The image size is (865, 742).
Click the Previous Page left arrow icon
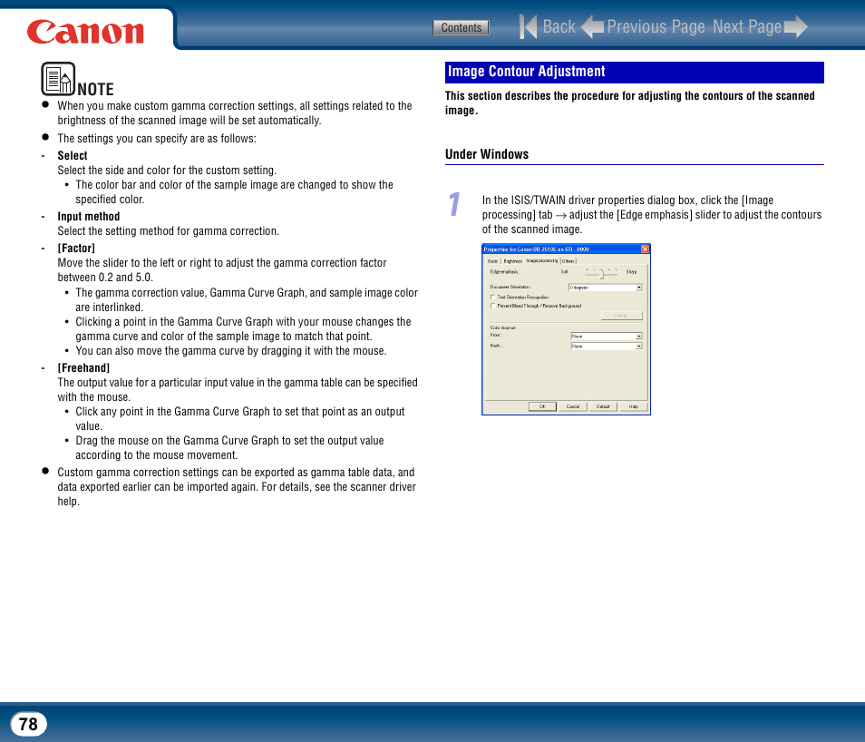click(x=592, y=26)
